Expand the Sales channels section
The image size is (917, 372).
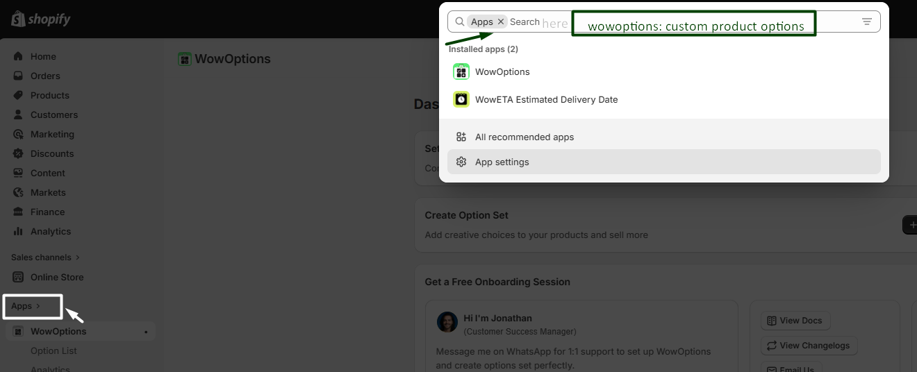pyautogui.click(x=45, y=257)
